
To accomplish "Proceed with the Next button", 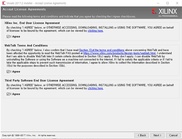I will [157, 135].
